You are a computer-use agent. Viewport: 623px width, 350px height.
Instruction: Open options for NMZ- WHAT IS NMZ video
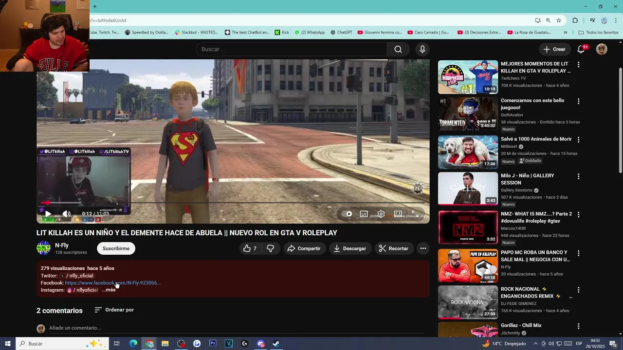[x=578, y=214]
